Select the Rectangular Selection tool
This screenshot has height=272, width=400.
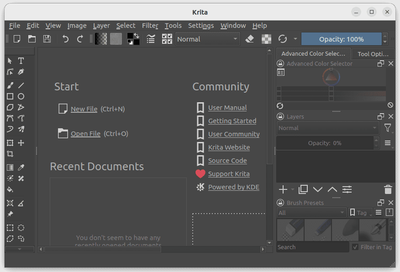[10, 228]
